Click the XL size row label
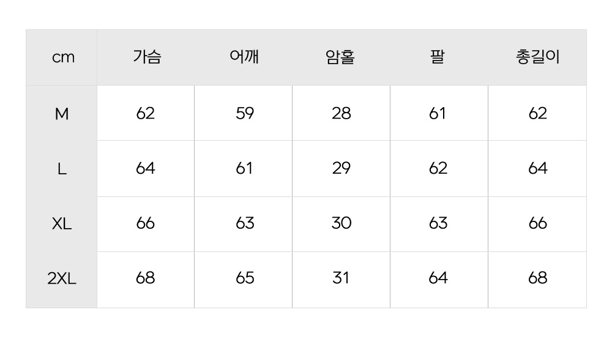The image size is (612, 337). click(x=62, y=224)
